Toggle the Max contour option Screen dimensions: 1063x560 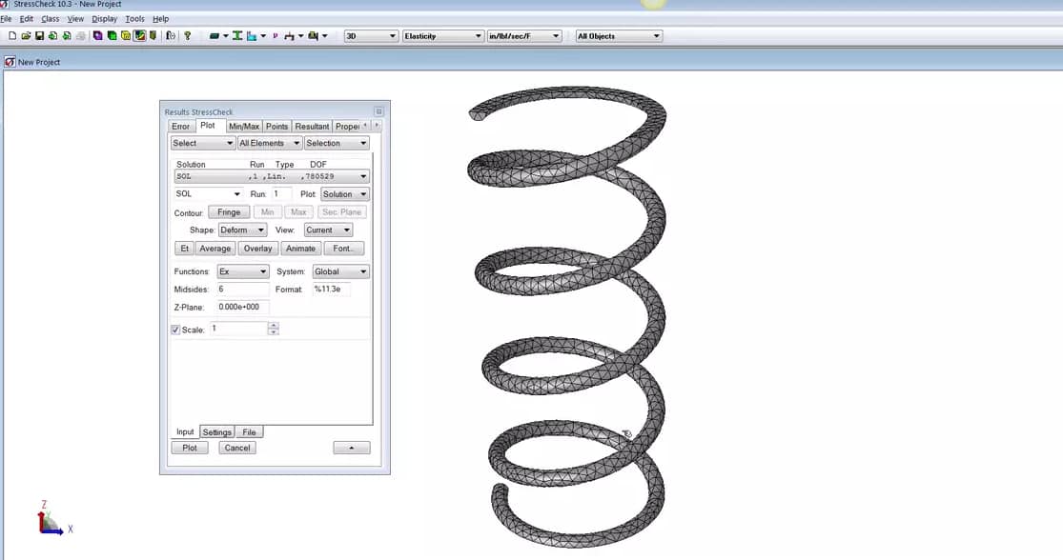pos(298,211)
